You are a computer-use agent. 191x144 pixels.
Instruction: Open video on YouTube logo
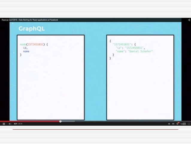[183, 124]
